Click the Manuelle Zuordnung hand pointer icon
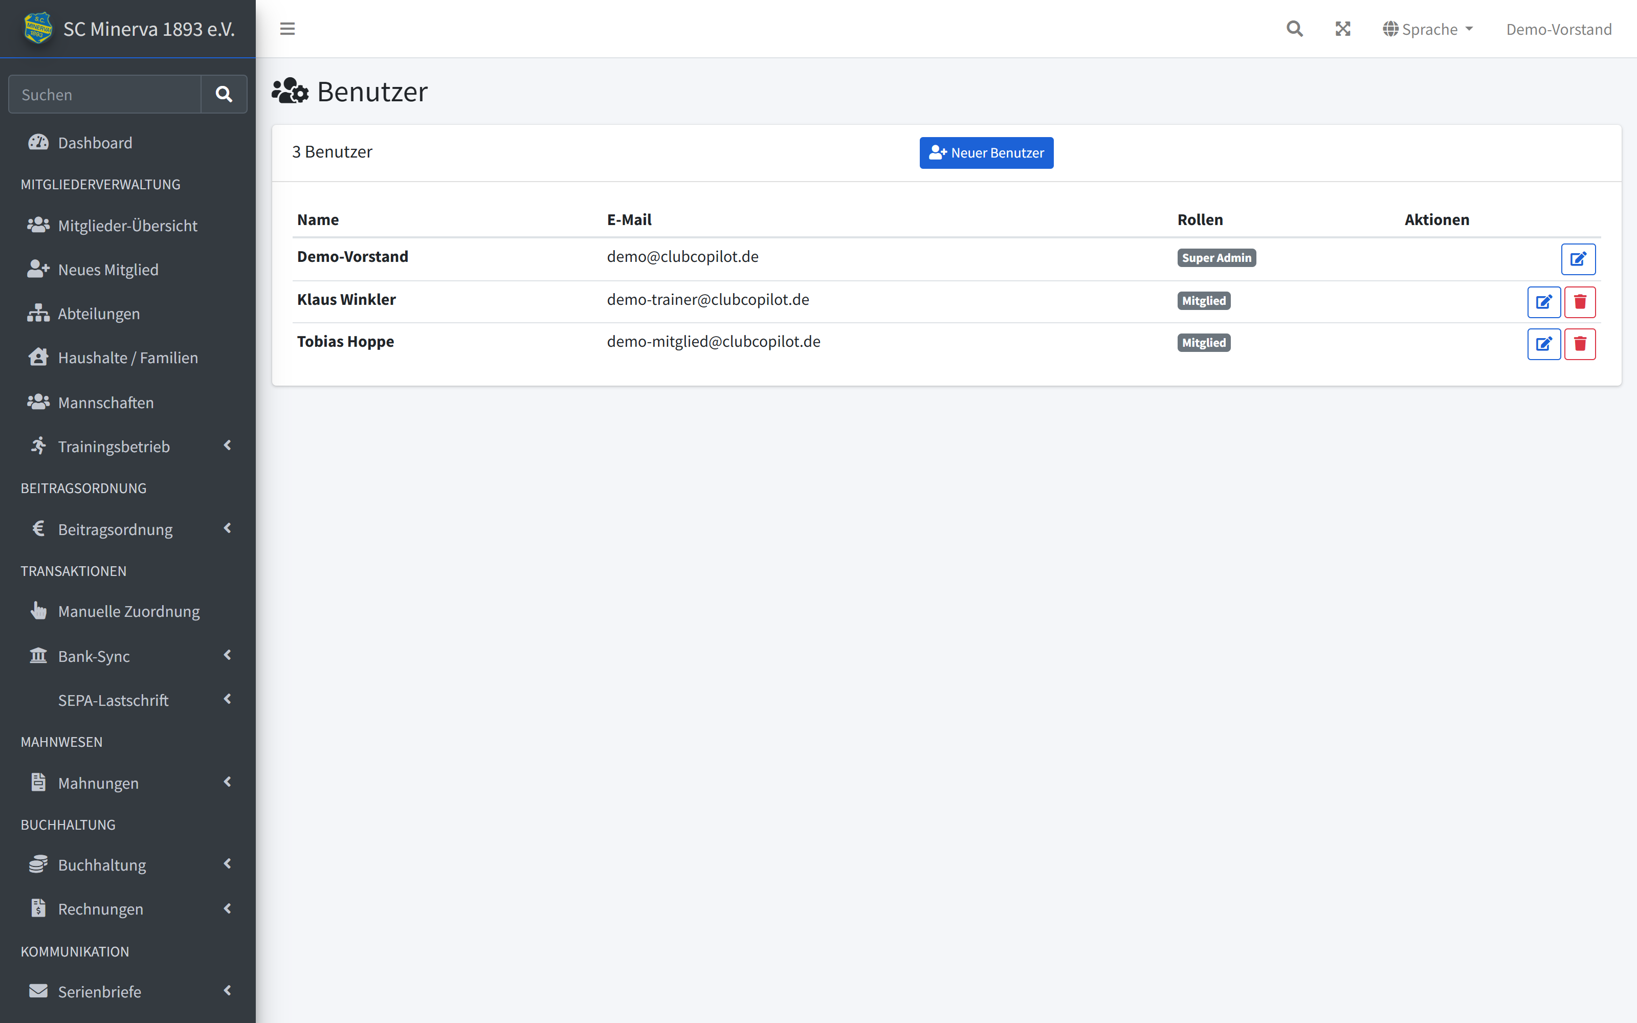The image size is (1637, 1023). pos(38,610)
